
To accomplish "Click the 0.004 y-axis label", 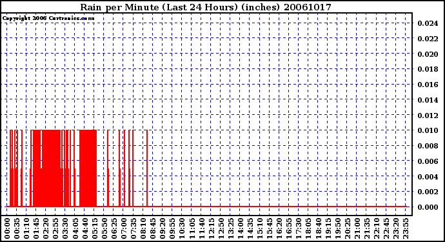I will (428, 176).
